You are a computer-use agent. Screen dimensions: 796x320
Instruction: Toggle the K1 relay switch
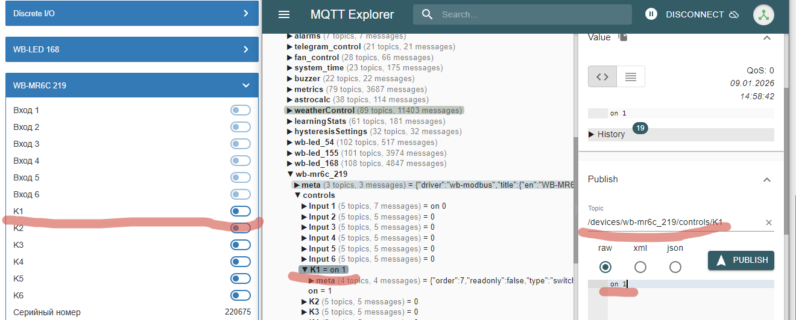241,211
